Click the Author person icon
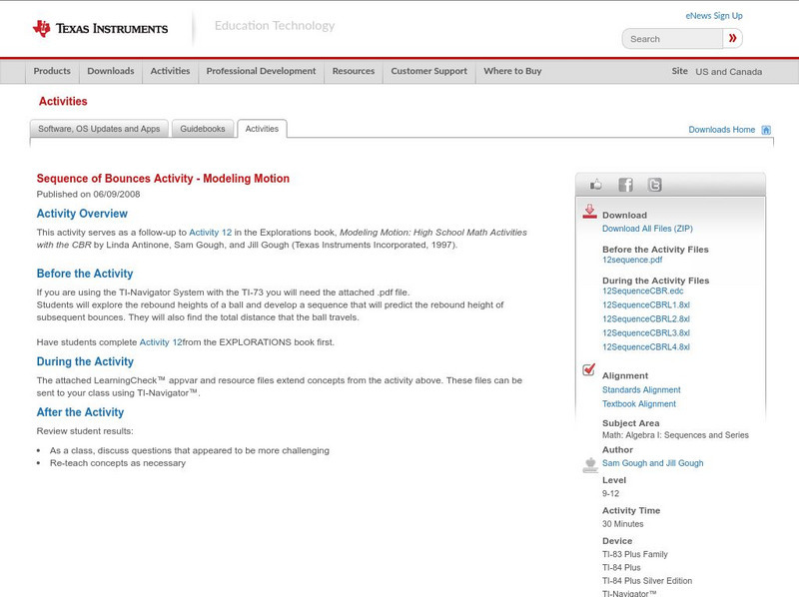Screen dimensions: 799x597 590,464
